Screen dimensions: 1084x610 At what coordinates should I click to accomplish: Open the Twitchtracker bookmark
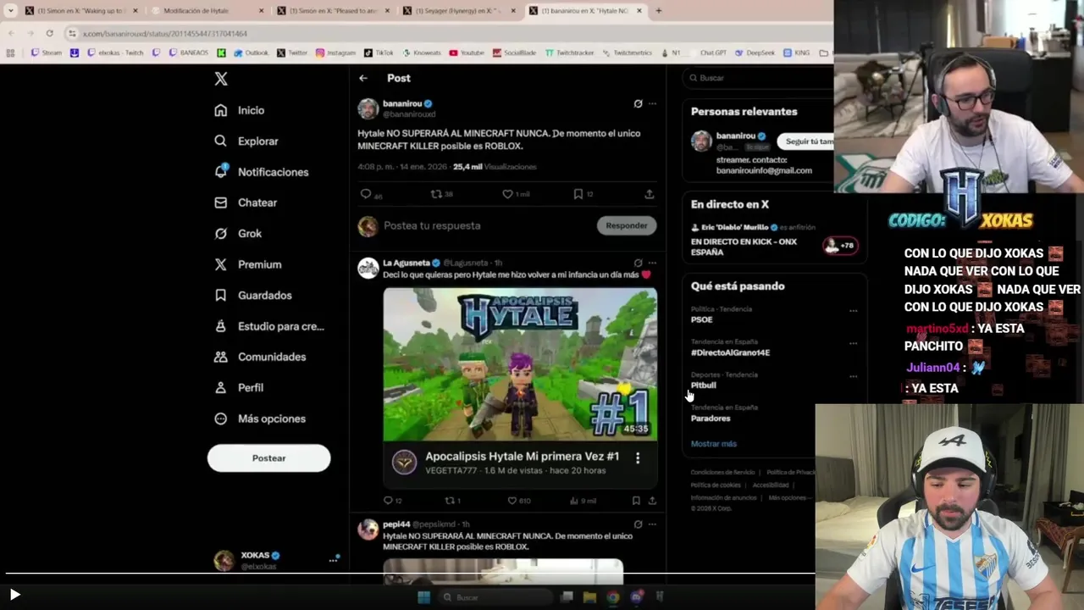569,53
